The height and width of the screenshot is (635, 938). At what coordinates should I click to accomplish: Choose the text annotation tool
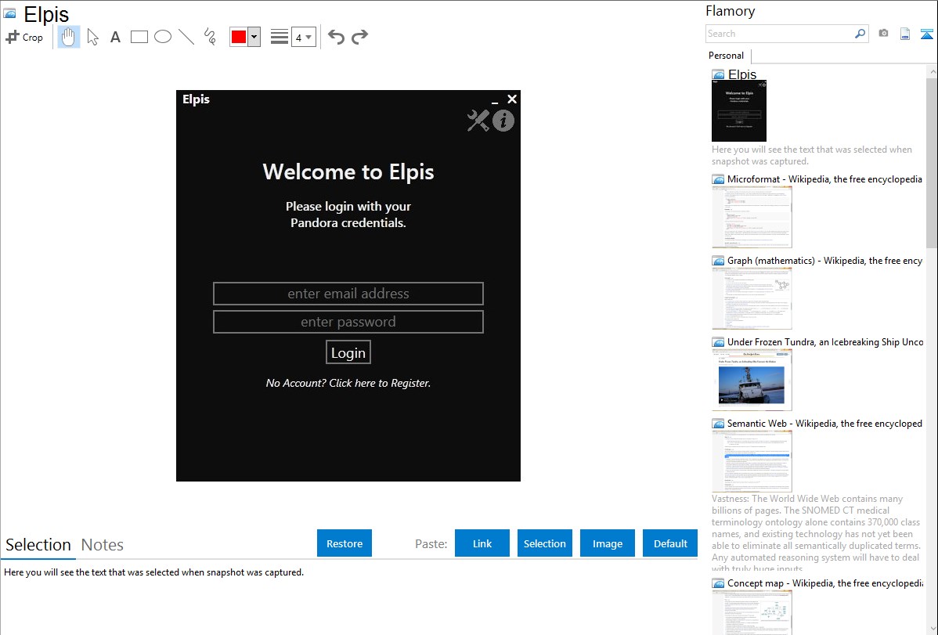[115, 37]
